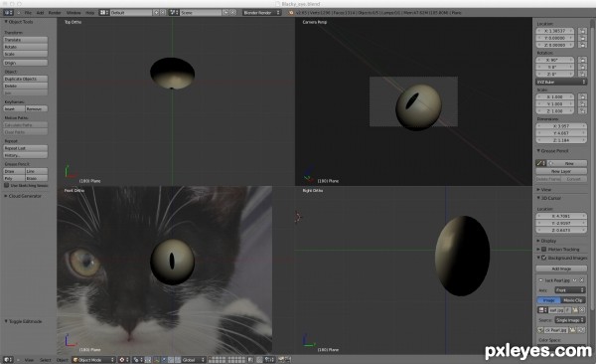Adjust the 3D Cursor Z location slider
This screenshot has height=364, width=596.
[x=561, y=231]
